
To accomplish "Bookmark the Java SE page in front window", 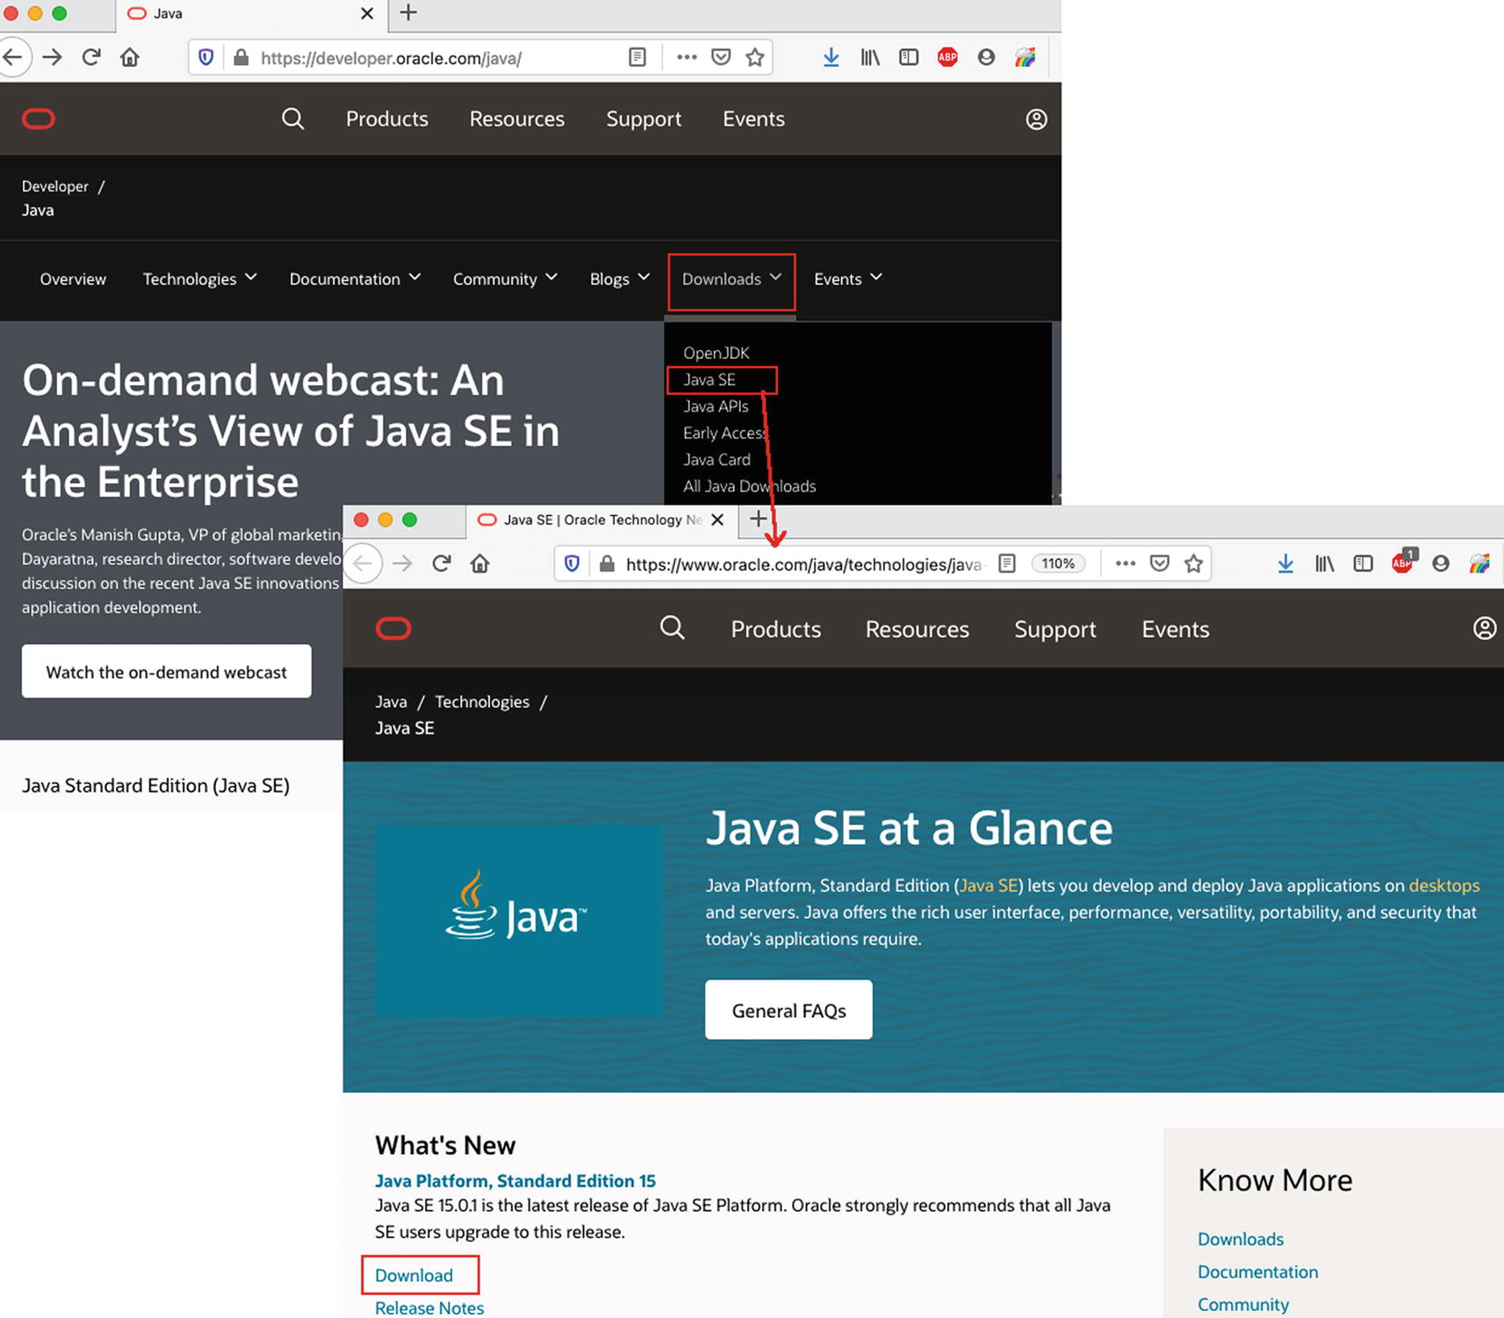I will (1193, 563).
